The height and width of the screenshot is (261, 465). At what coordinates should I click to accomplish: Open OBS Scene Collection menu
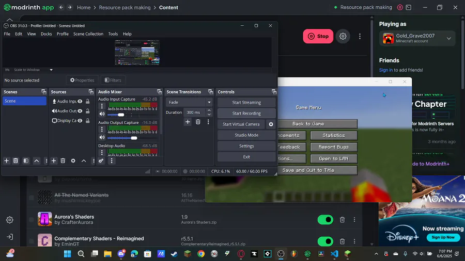point(88,34)
